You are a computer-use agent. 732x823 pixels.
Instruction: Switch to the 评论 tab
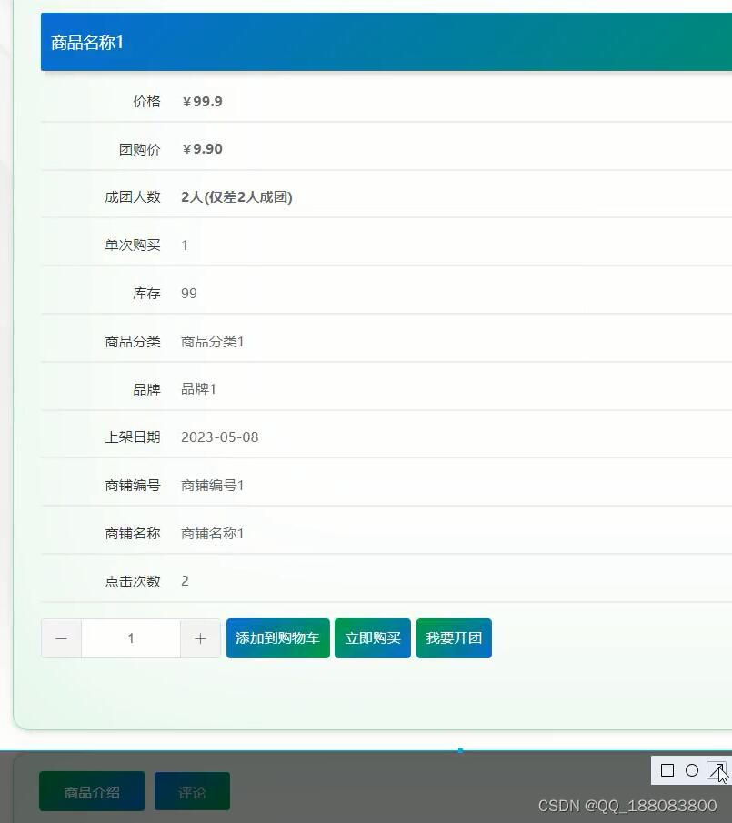tap(192, 791)
